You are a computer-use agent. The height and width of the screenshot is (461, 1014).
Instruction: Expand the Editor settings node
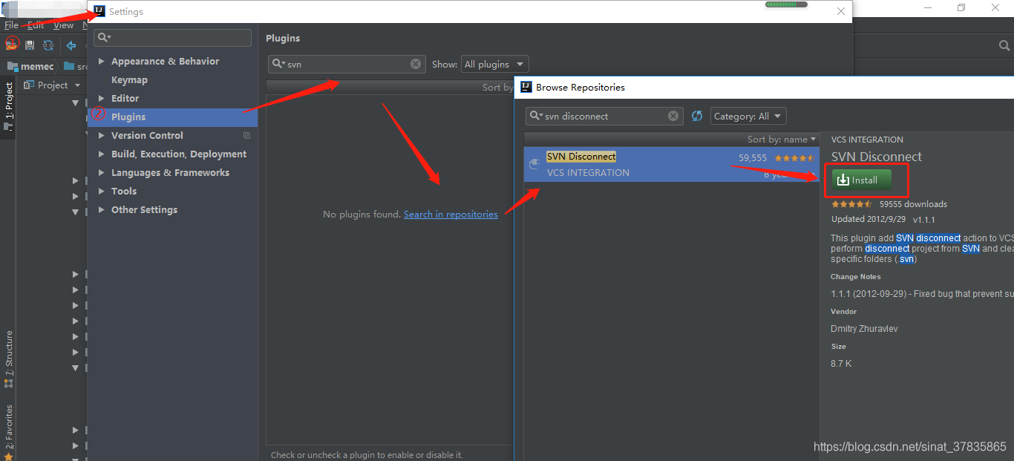pyautogui.click(x=102, y=98)
